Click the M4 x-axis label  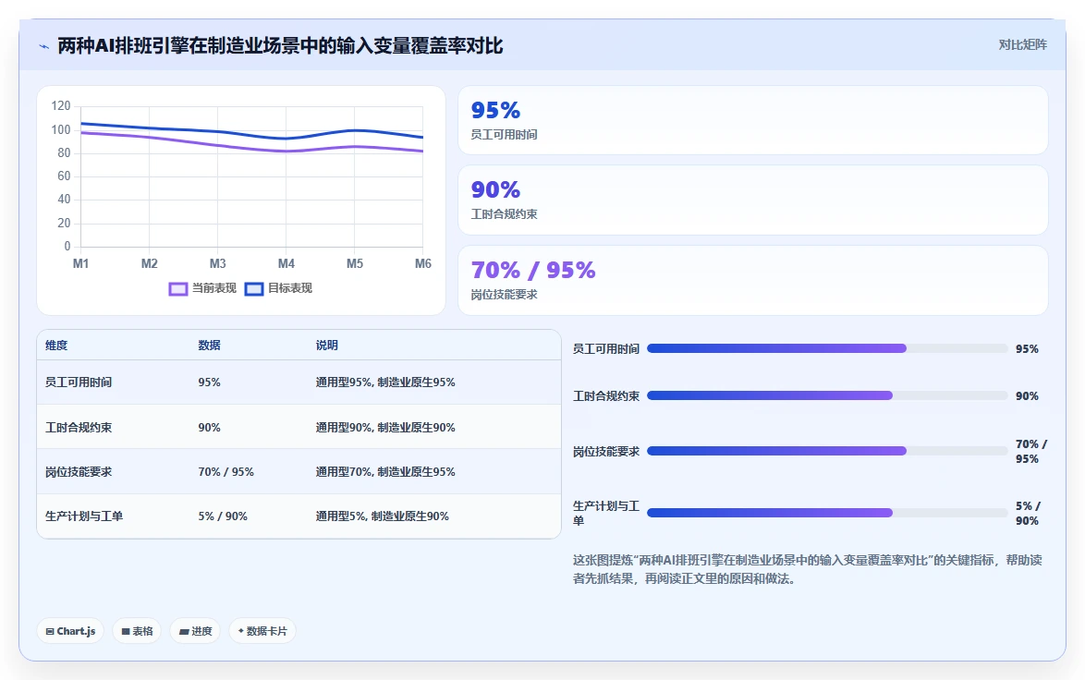(x=286, y=263)
